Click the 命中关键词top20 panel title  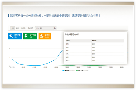[x=72, y=34]
